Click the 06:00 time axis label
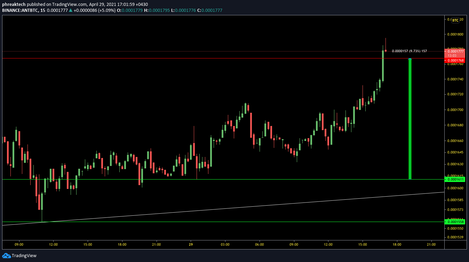This screenshot has width=469, height=262. tap(260, 245)
